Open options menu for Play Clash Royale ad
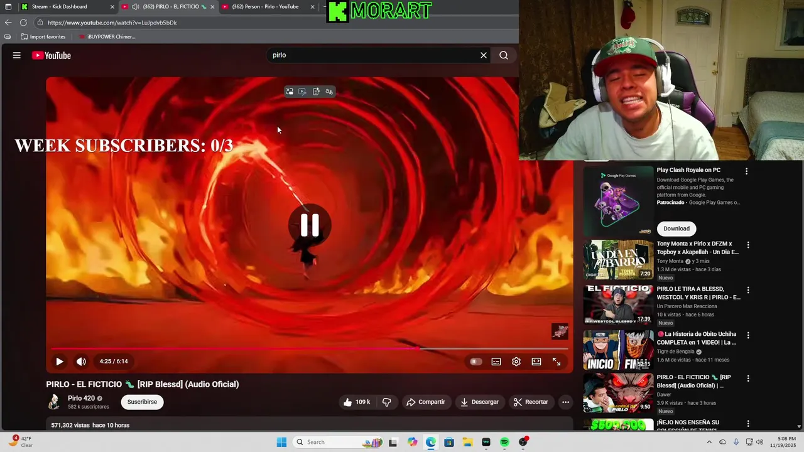The height and width of the screenshot is (452, 804). click(x=747, y=171)
